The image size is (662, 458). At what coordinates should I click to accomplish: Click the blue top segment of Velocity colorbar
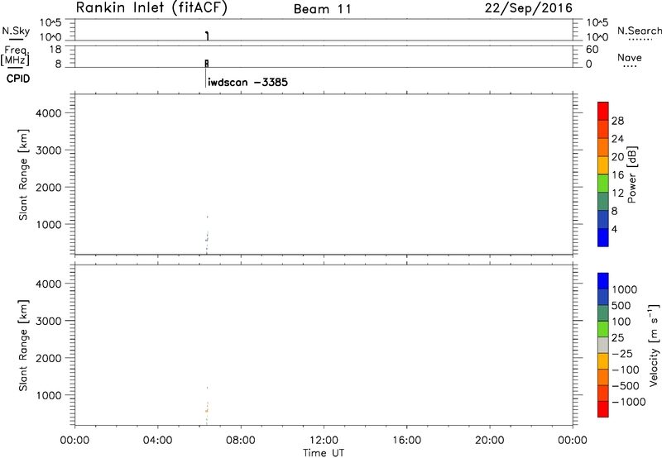pyautogui.click(x=603, y=281)
